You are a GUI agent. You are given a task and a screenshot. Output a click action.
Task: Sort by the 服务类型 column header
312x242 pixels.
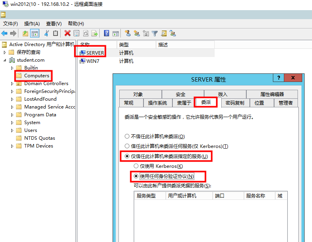coord(150,196)
